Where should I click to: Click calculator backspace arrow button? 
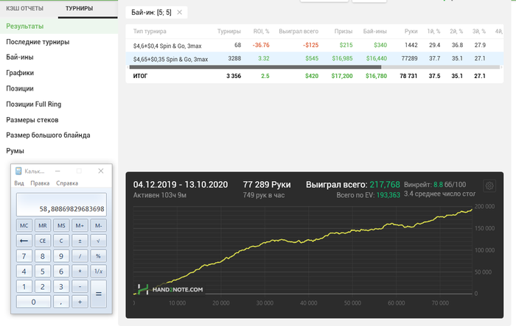pos(24,241)
